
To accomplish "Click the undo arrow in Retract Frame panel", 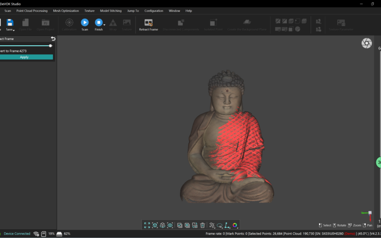I will pyautogui.click(x=53, y=39).
